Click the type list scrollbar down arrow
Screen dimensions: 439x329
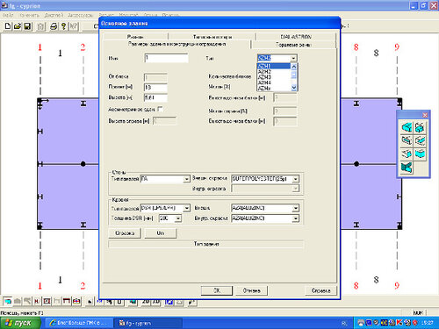[x=294, y=88]
